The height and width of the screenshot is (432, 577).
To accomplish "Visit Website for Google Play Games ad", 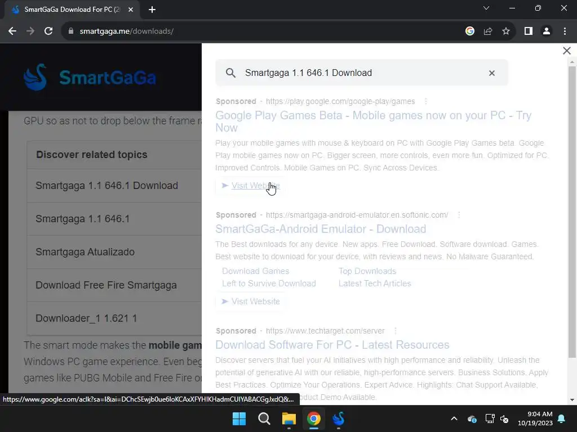I will (251, 186).
